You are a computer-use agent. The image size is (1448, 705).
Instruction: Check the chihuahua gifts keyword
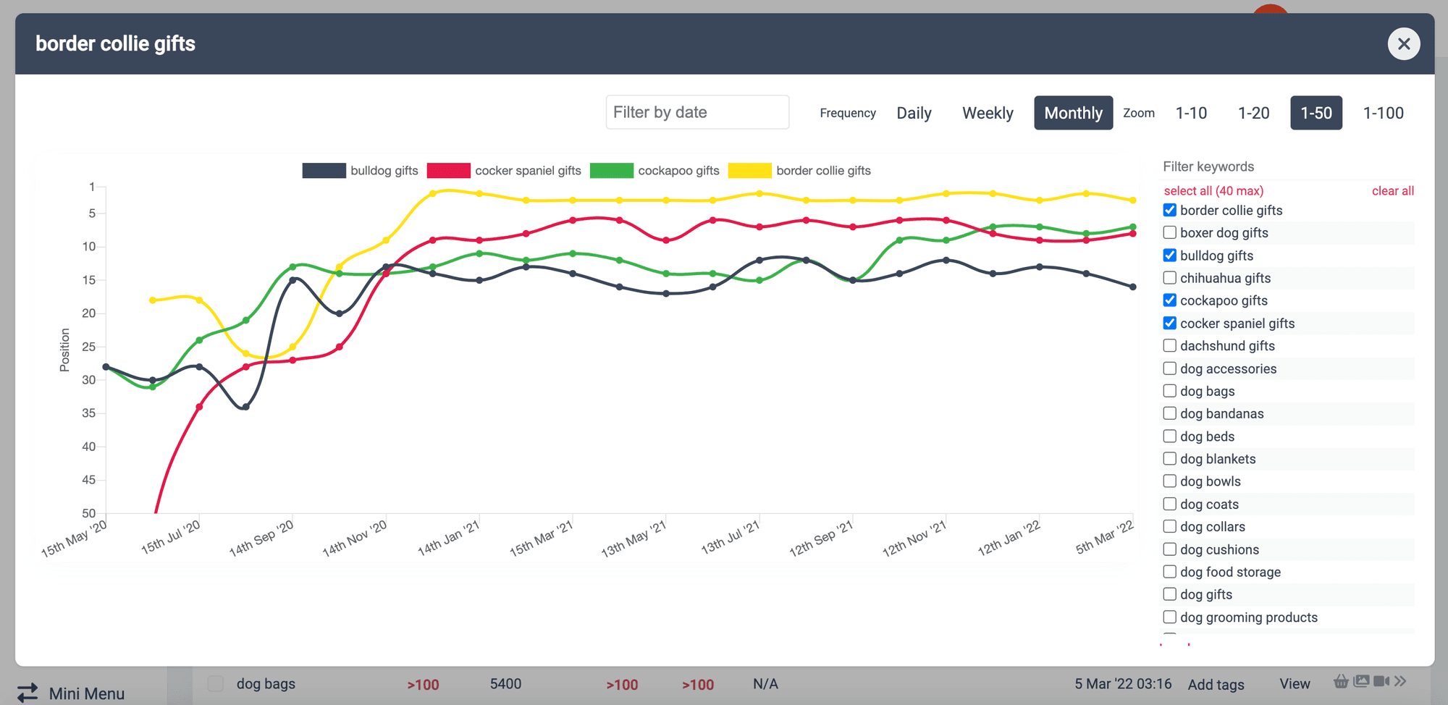coord(1170,277)
